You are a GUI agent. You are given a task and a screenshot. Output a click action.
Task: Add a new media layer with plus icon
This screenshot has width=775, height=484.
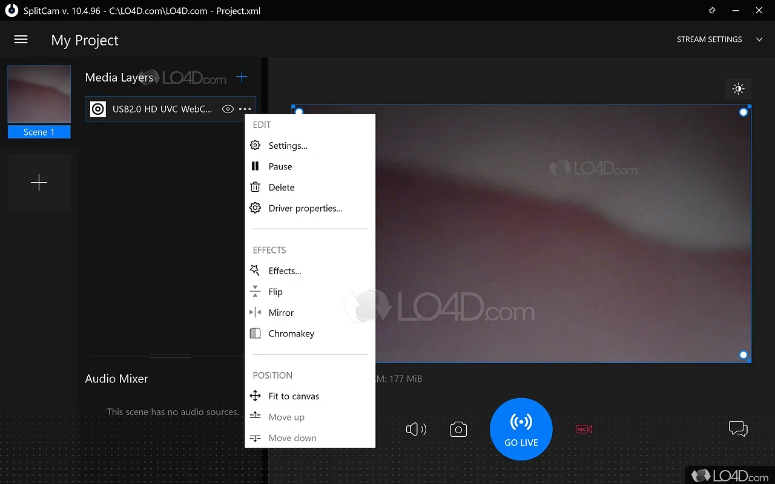242,77
